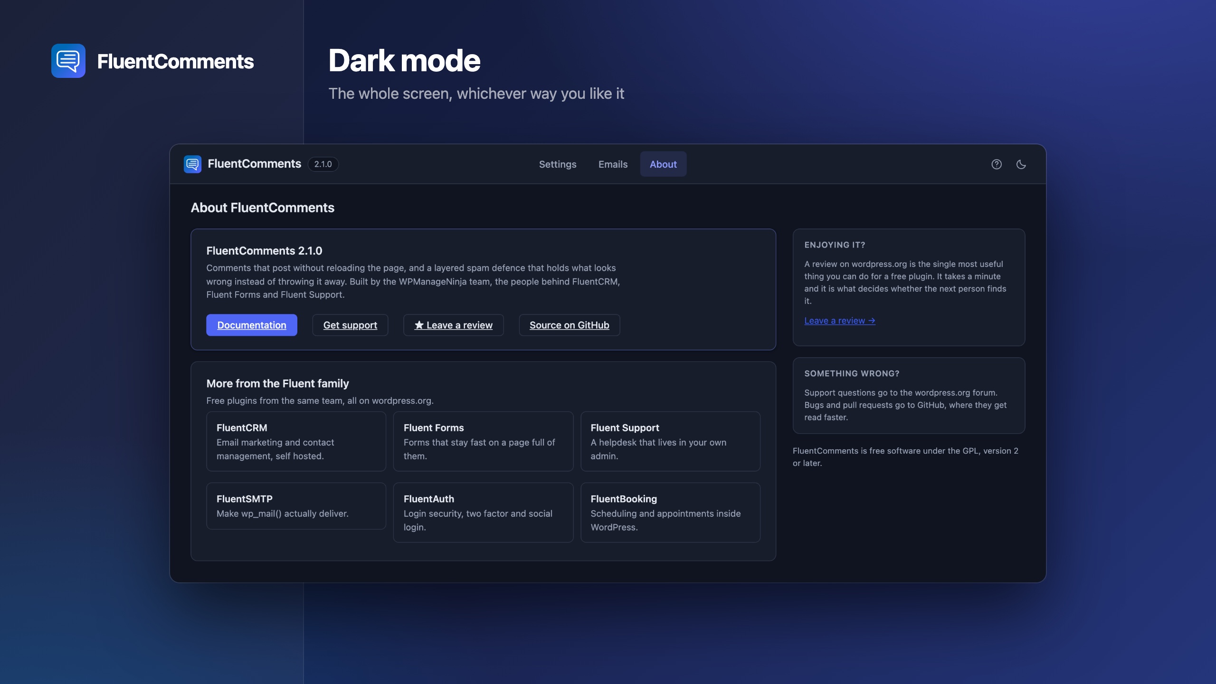1216x684 pixels.
Task: Open the FluentSMTP plugin card
Action: [296, 506]
